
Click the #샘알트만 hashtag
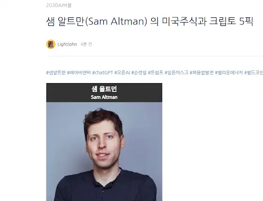(x=56, y=73)
